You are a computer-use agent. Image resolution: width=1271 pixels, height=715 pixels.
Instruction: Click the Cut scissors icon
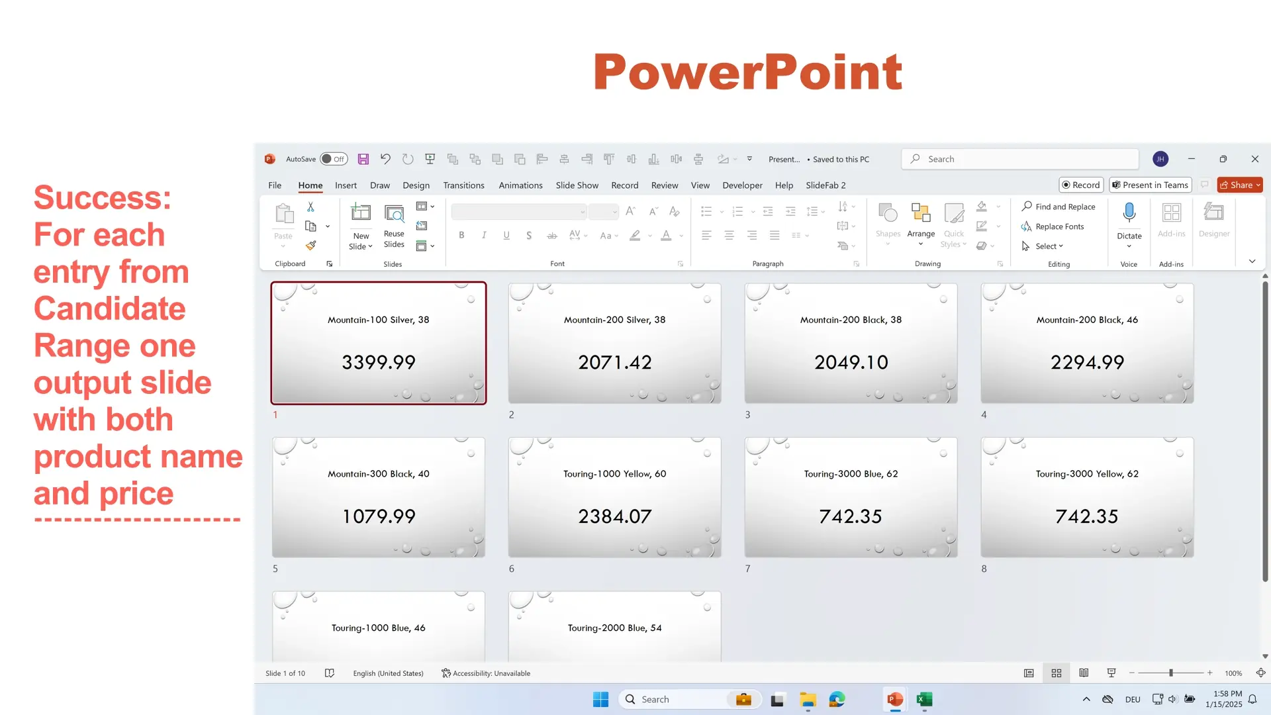tap(310, 207)
